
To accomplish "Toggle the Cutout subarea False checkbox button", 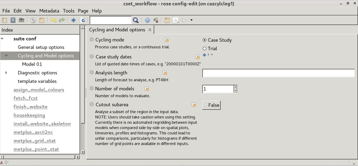I will point(211,105).
